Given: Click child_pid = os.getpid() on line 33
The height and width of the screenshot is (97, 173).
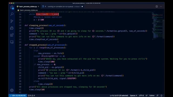Looking at the screenshot, I should [x=51, y=67].
